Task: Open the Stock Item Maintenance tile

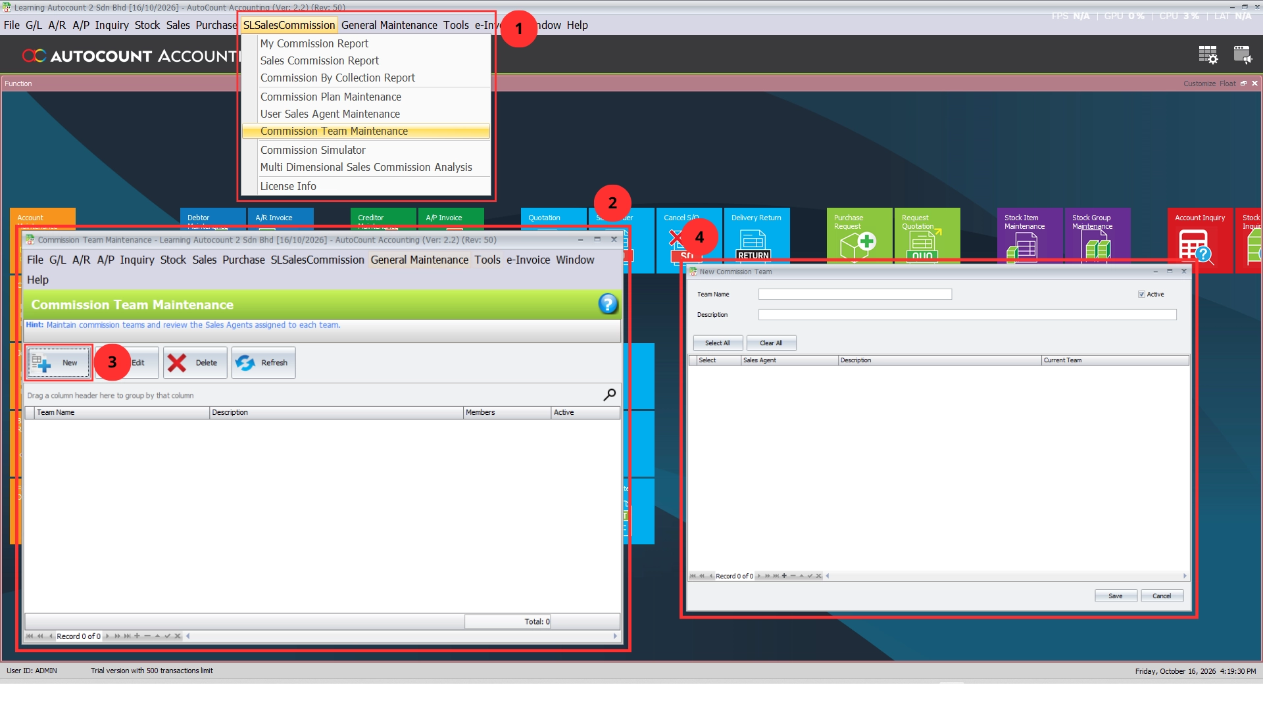Action: pyautogui.click(x=1029, y=237)
